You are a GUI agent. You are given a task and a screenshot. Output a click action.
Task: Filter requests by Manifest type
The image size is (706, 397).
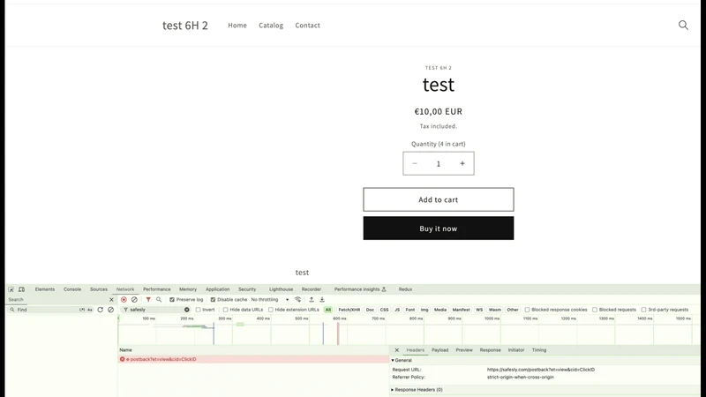tap(461, 310)
